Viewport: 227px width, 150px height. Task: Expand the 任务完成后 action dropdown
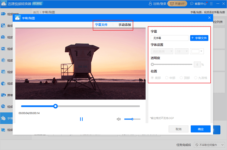tap(209, 145)
